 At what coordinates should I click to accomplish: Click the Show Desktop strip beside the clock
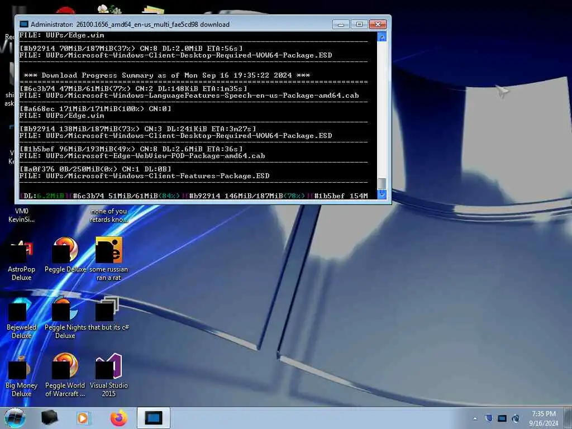(569, 418)
